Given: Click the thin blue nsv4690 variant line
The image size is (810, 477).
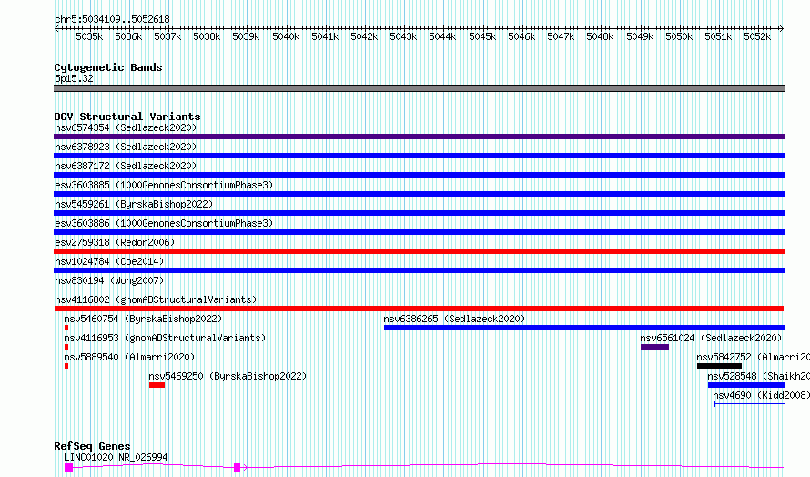Looking at the screenshot, I should [749, 403].
